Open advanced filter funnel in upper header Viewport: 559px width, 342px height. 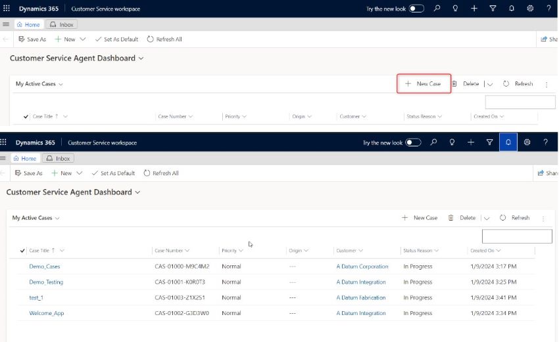click(x=493, y=8)
